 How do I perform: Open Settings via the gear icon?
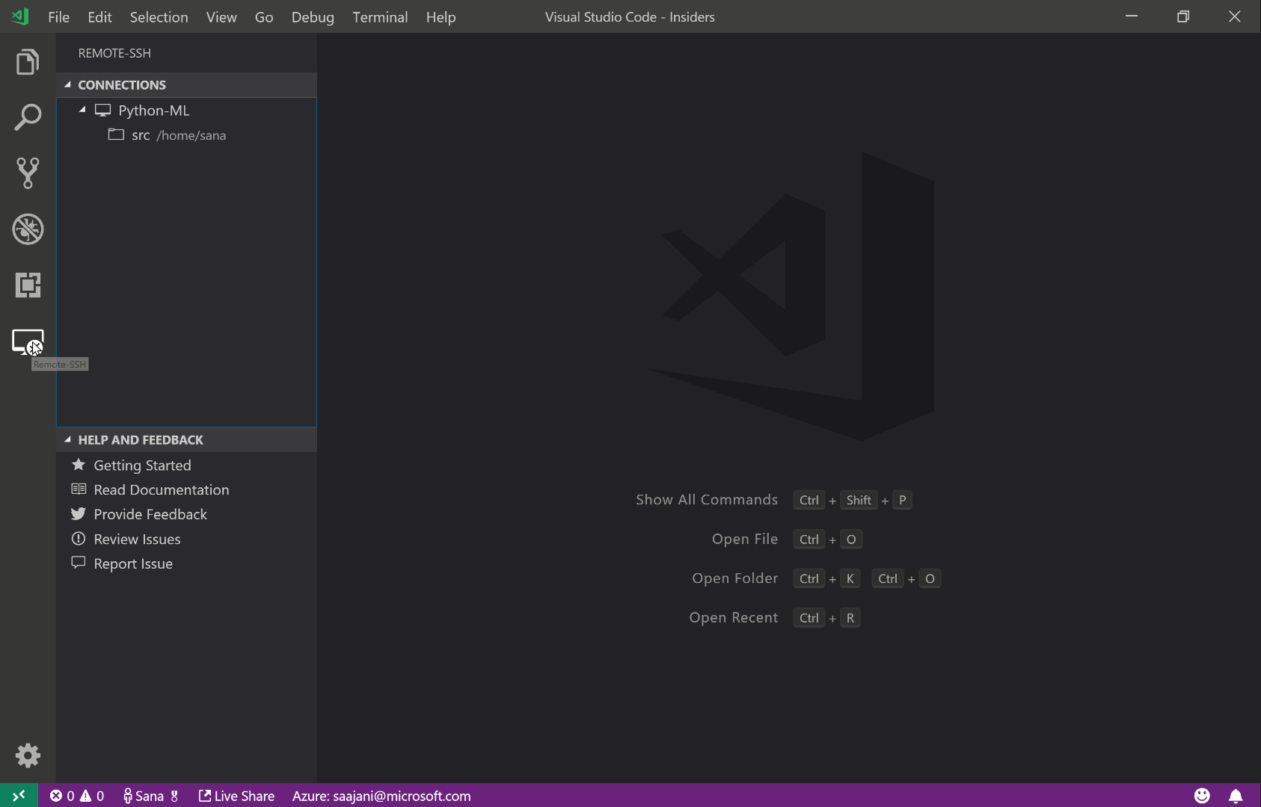28,755
